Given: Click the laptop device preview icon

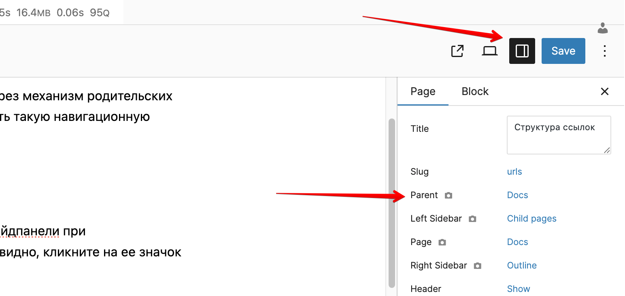Looking at the screenshot, I should click(x=490, y=51).
